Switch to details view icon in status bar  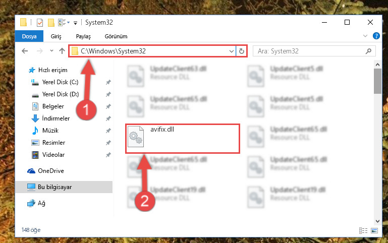pyautogui.click(x=363, y=230)
